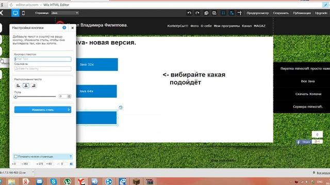Click the rotate handle above selected button
330x185 pixels.
(121, 107)
